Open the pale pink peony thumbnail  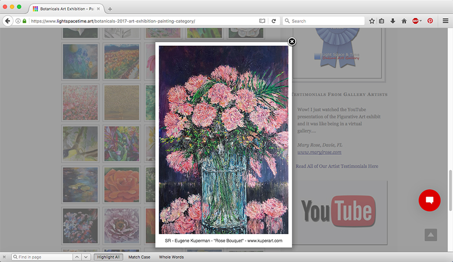(x=122, y=226)
